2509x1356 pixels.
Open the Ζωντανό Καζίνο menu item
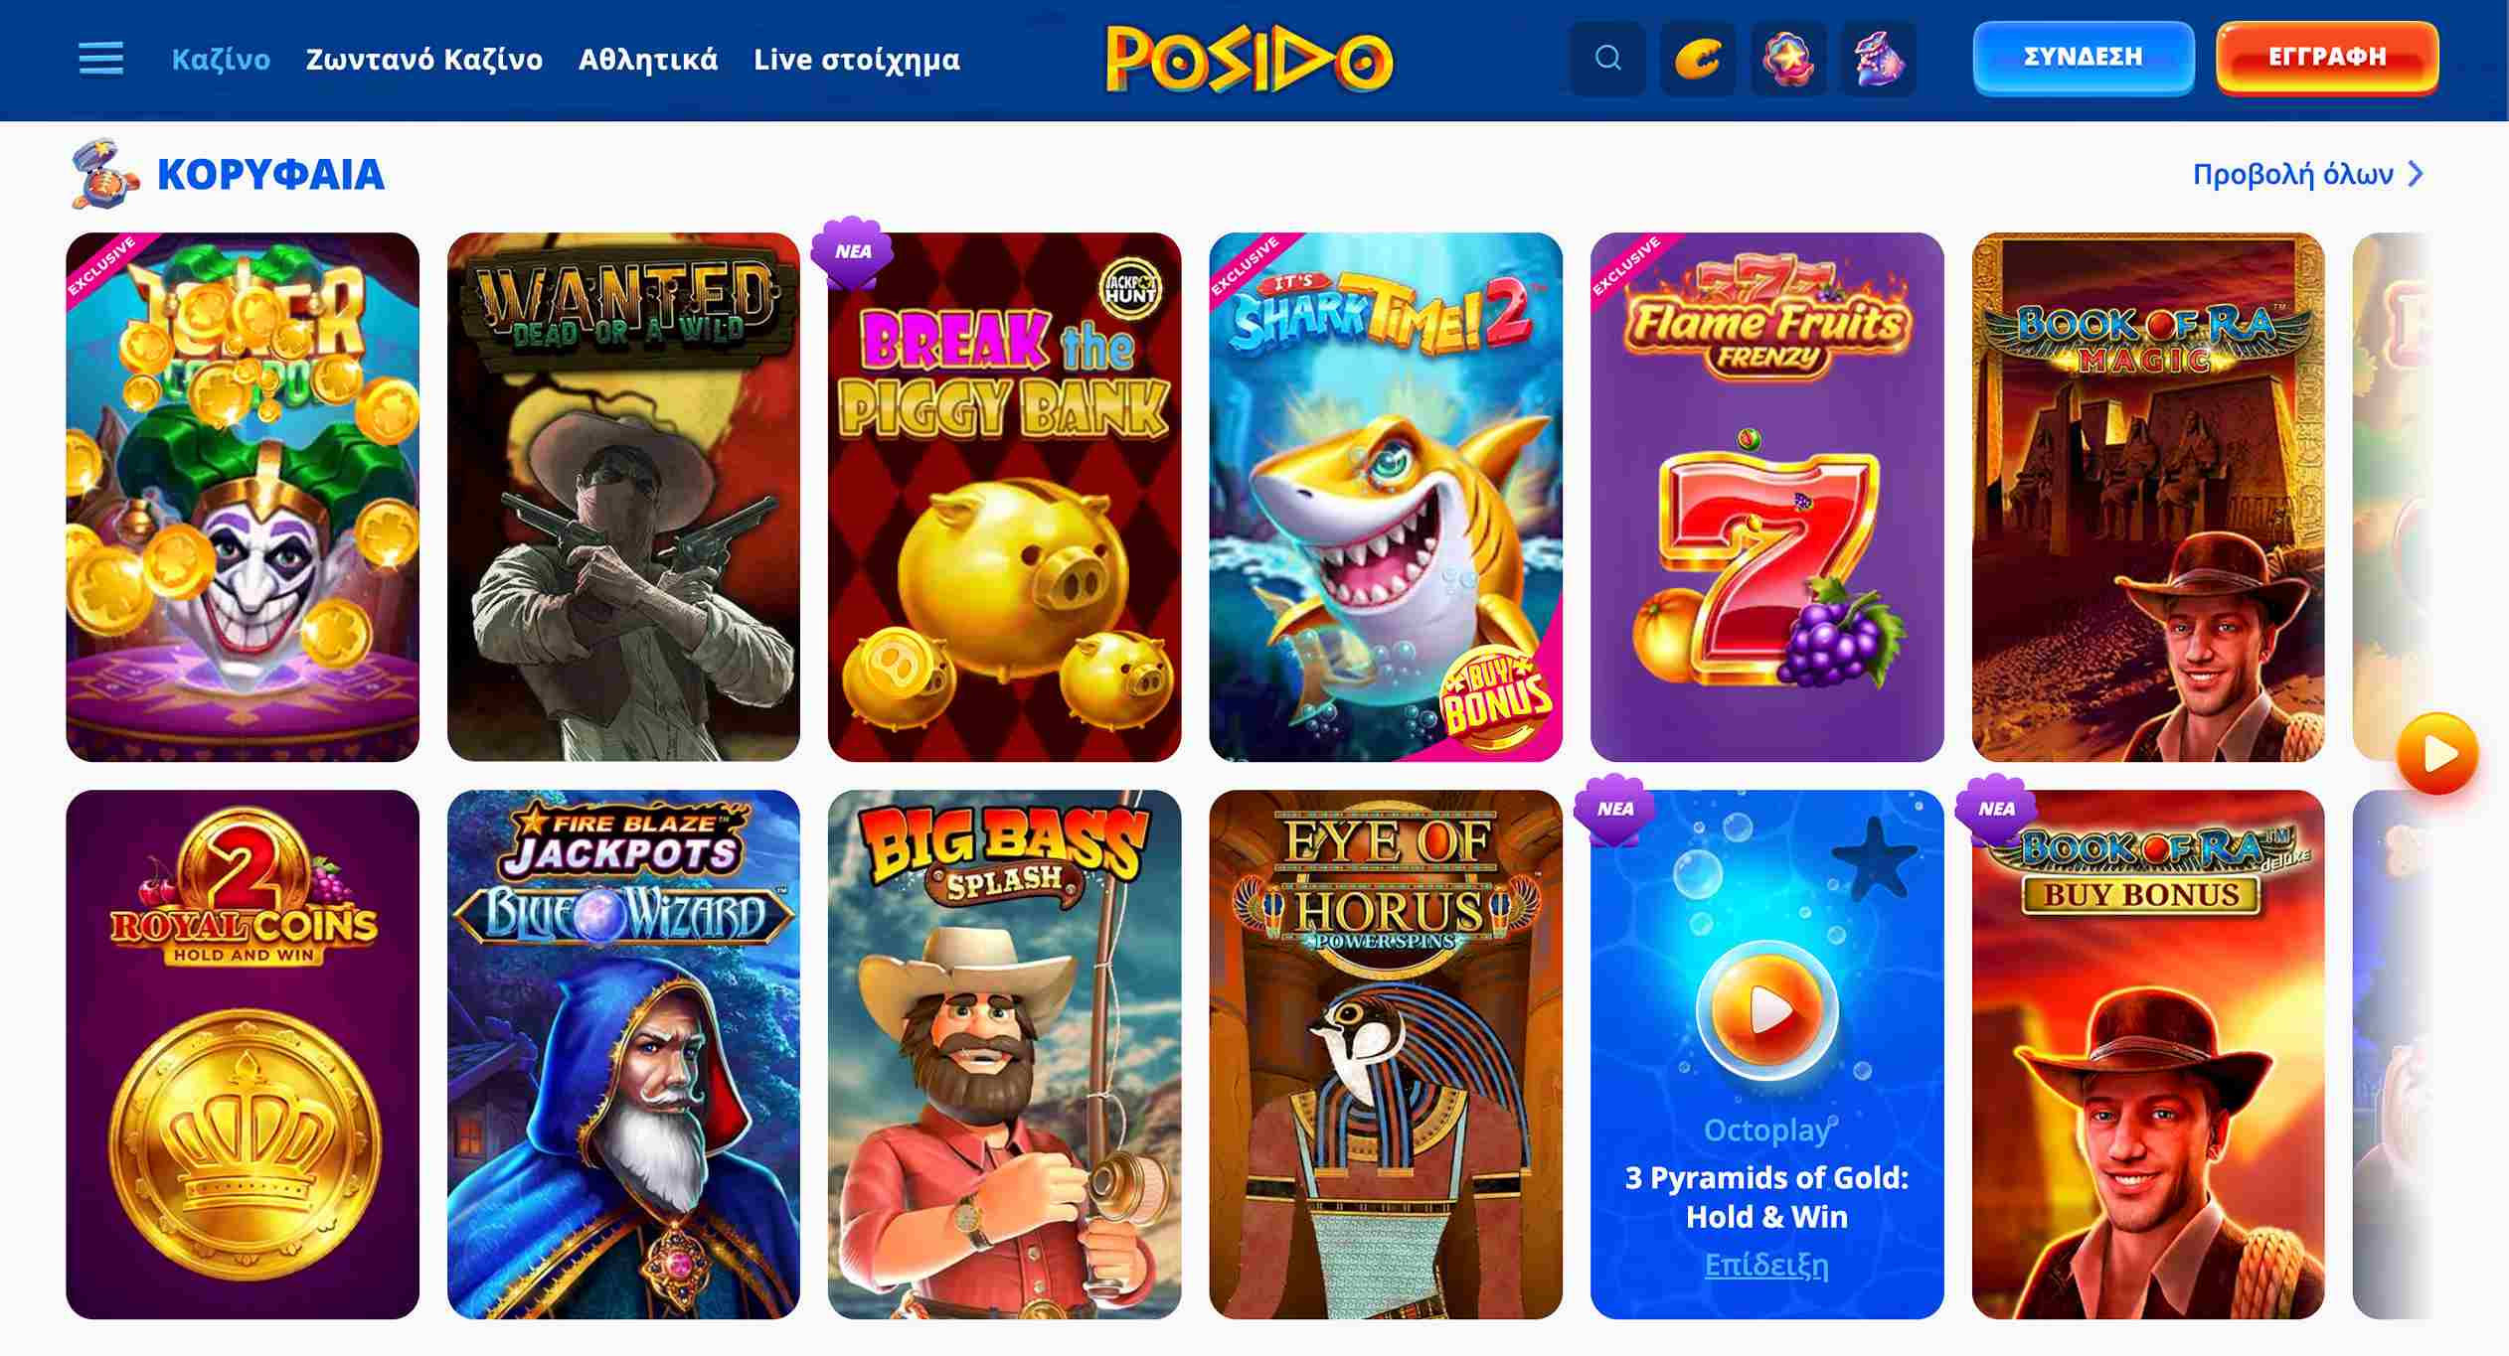point(424,60)
